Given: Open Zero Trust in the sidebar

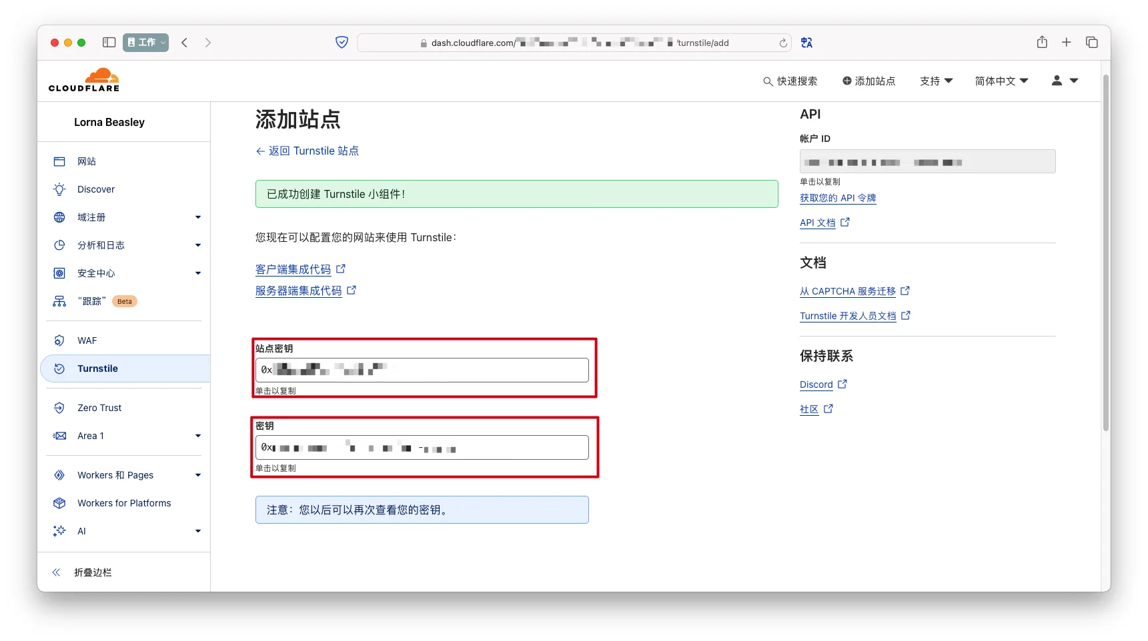Looking at the screenshot, I should click(99, 408).
